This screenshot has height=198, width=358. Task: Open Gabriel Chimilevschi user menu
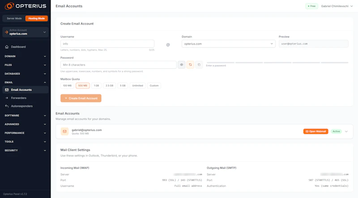[x=337, y=6]
